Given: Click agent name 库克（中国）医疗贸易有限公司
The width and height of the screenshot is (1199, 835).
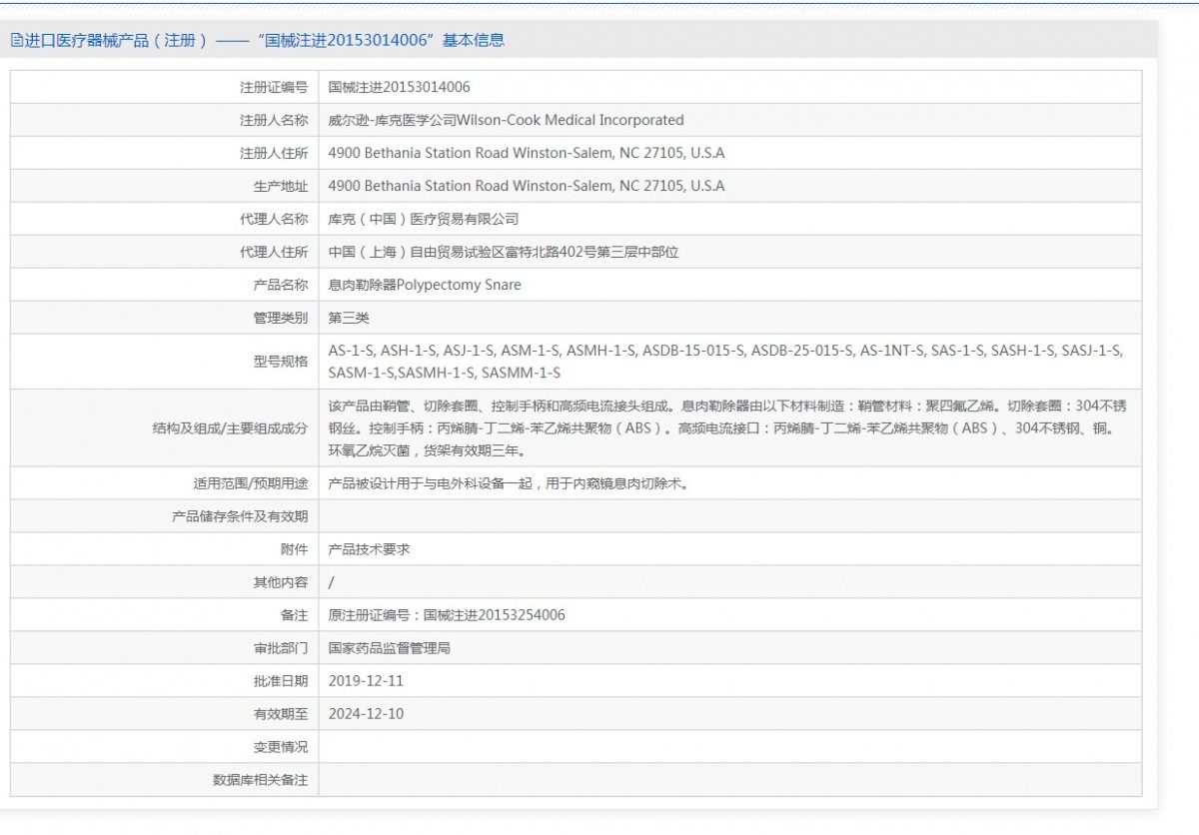Looking at the screenshot, I should pyautogui.click(x=424, y=220).
